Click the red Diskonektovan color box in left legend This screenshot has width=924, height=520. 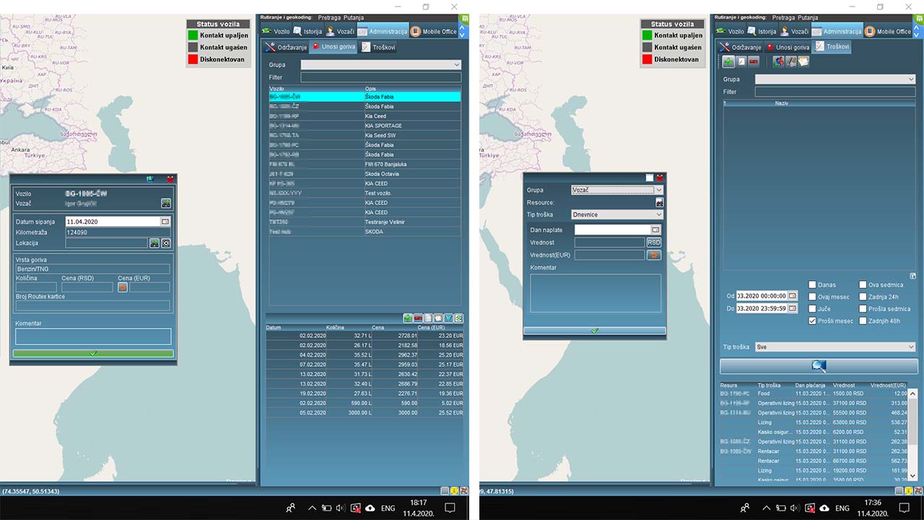coord(193,59)
